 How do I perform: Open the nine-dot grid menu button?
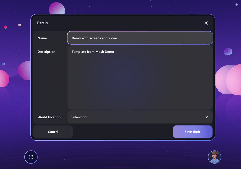click(31, 157)
